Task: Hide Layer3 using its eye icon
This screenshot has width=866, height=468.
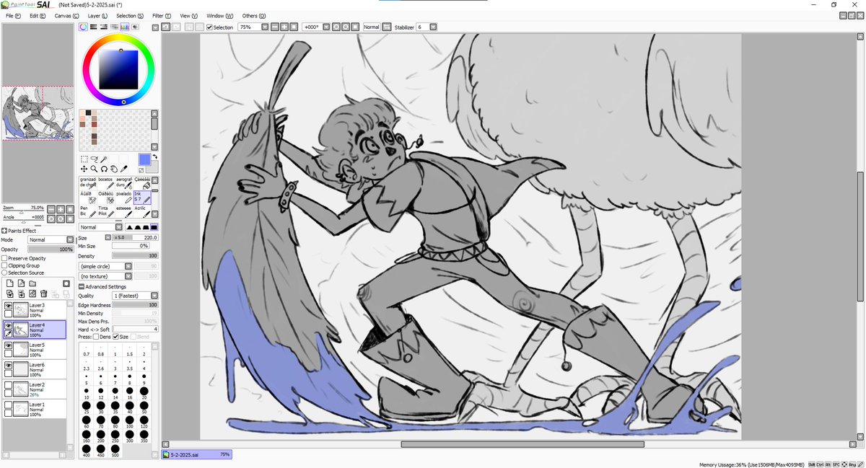Action: 9,306
